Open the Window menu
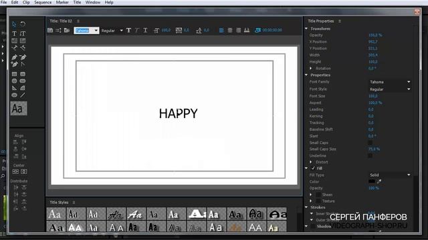The image size is (428, 240). coord(93,3)
